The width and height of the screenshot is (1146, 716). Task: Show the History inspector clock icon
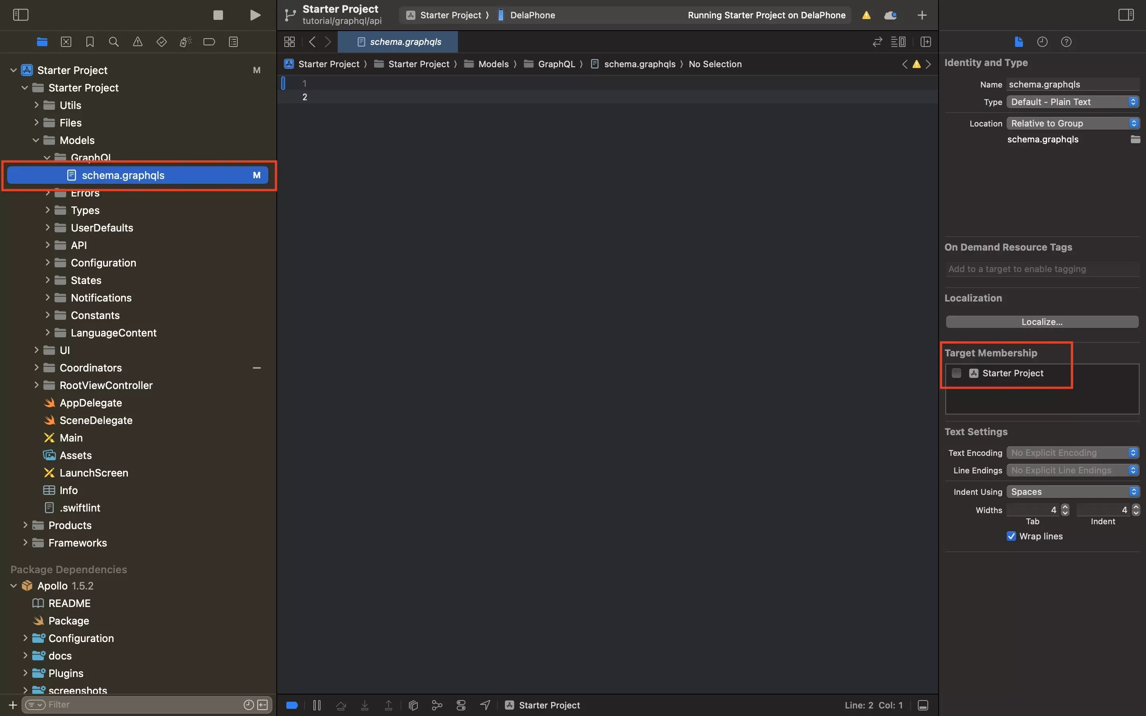pyautogui.click(x=1042, y=42)
